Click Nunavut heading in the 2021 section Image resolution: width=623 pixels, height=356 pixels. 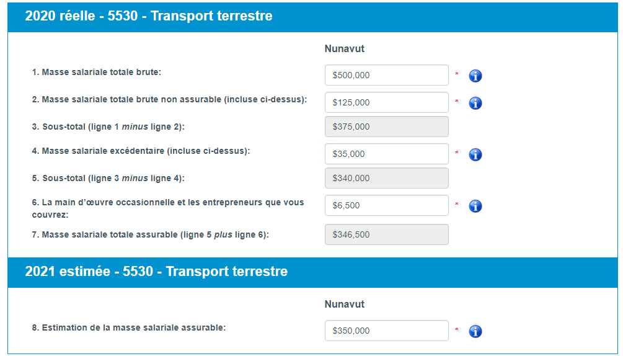[345, 305]
